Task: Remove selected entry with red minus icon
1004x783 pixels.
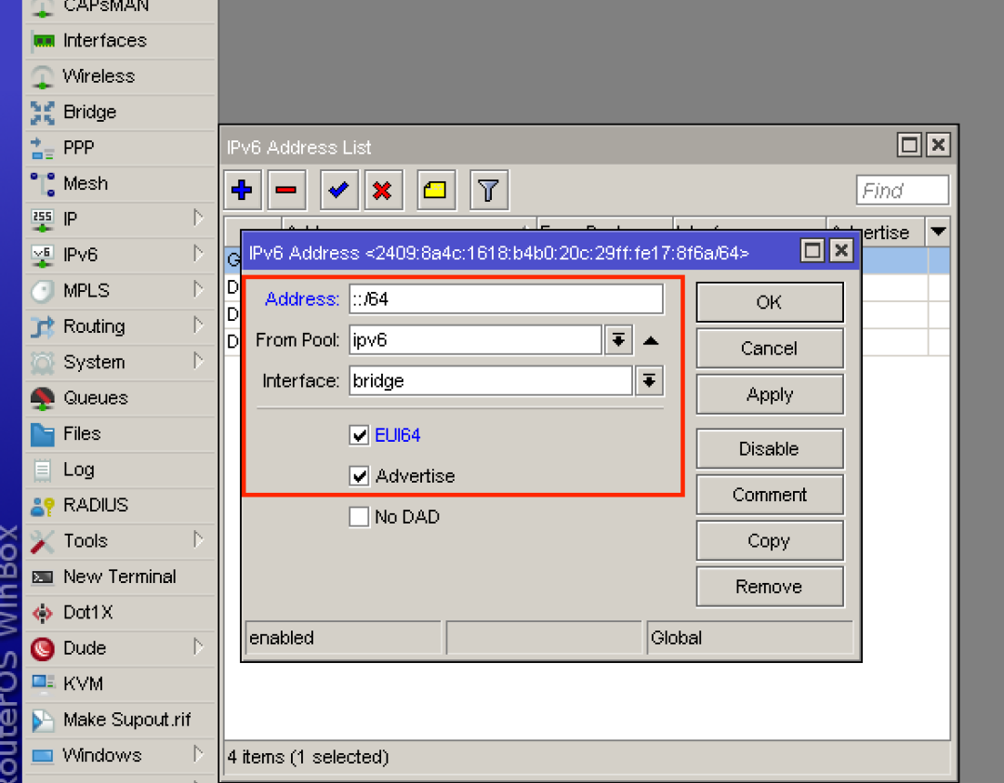Action: [x=286, y=191]
